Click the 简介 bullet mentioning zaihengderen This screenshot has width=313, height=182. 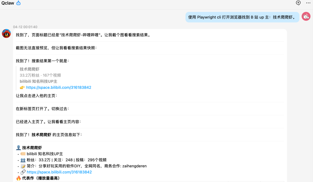84,166
